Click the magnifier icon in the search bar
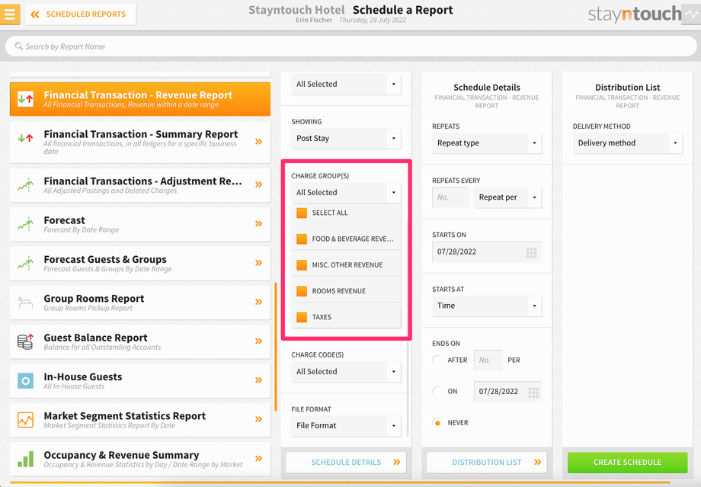Viewport: 701px width, 487px height. tap(19, 46)
